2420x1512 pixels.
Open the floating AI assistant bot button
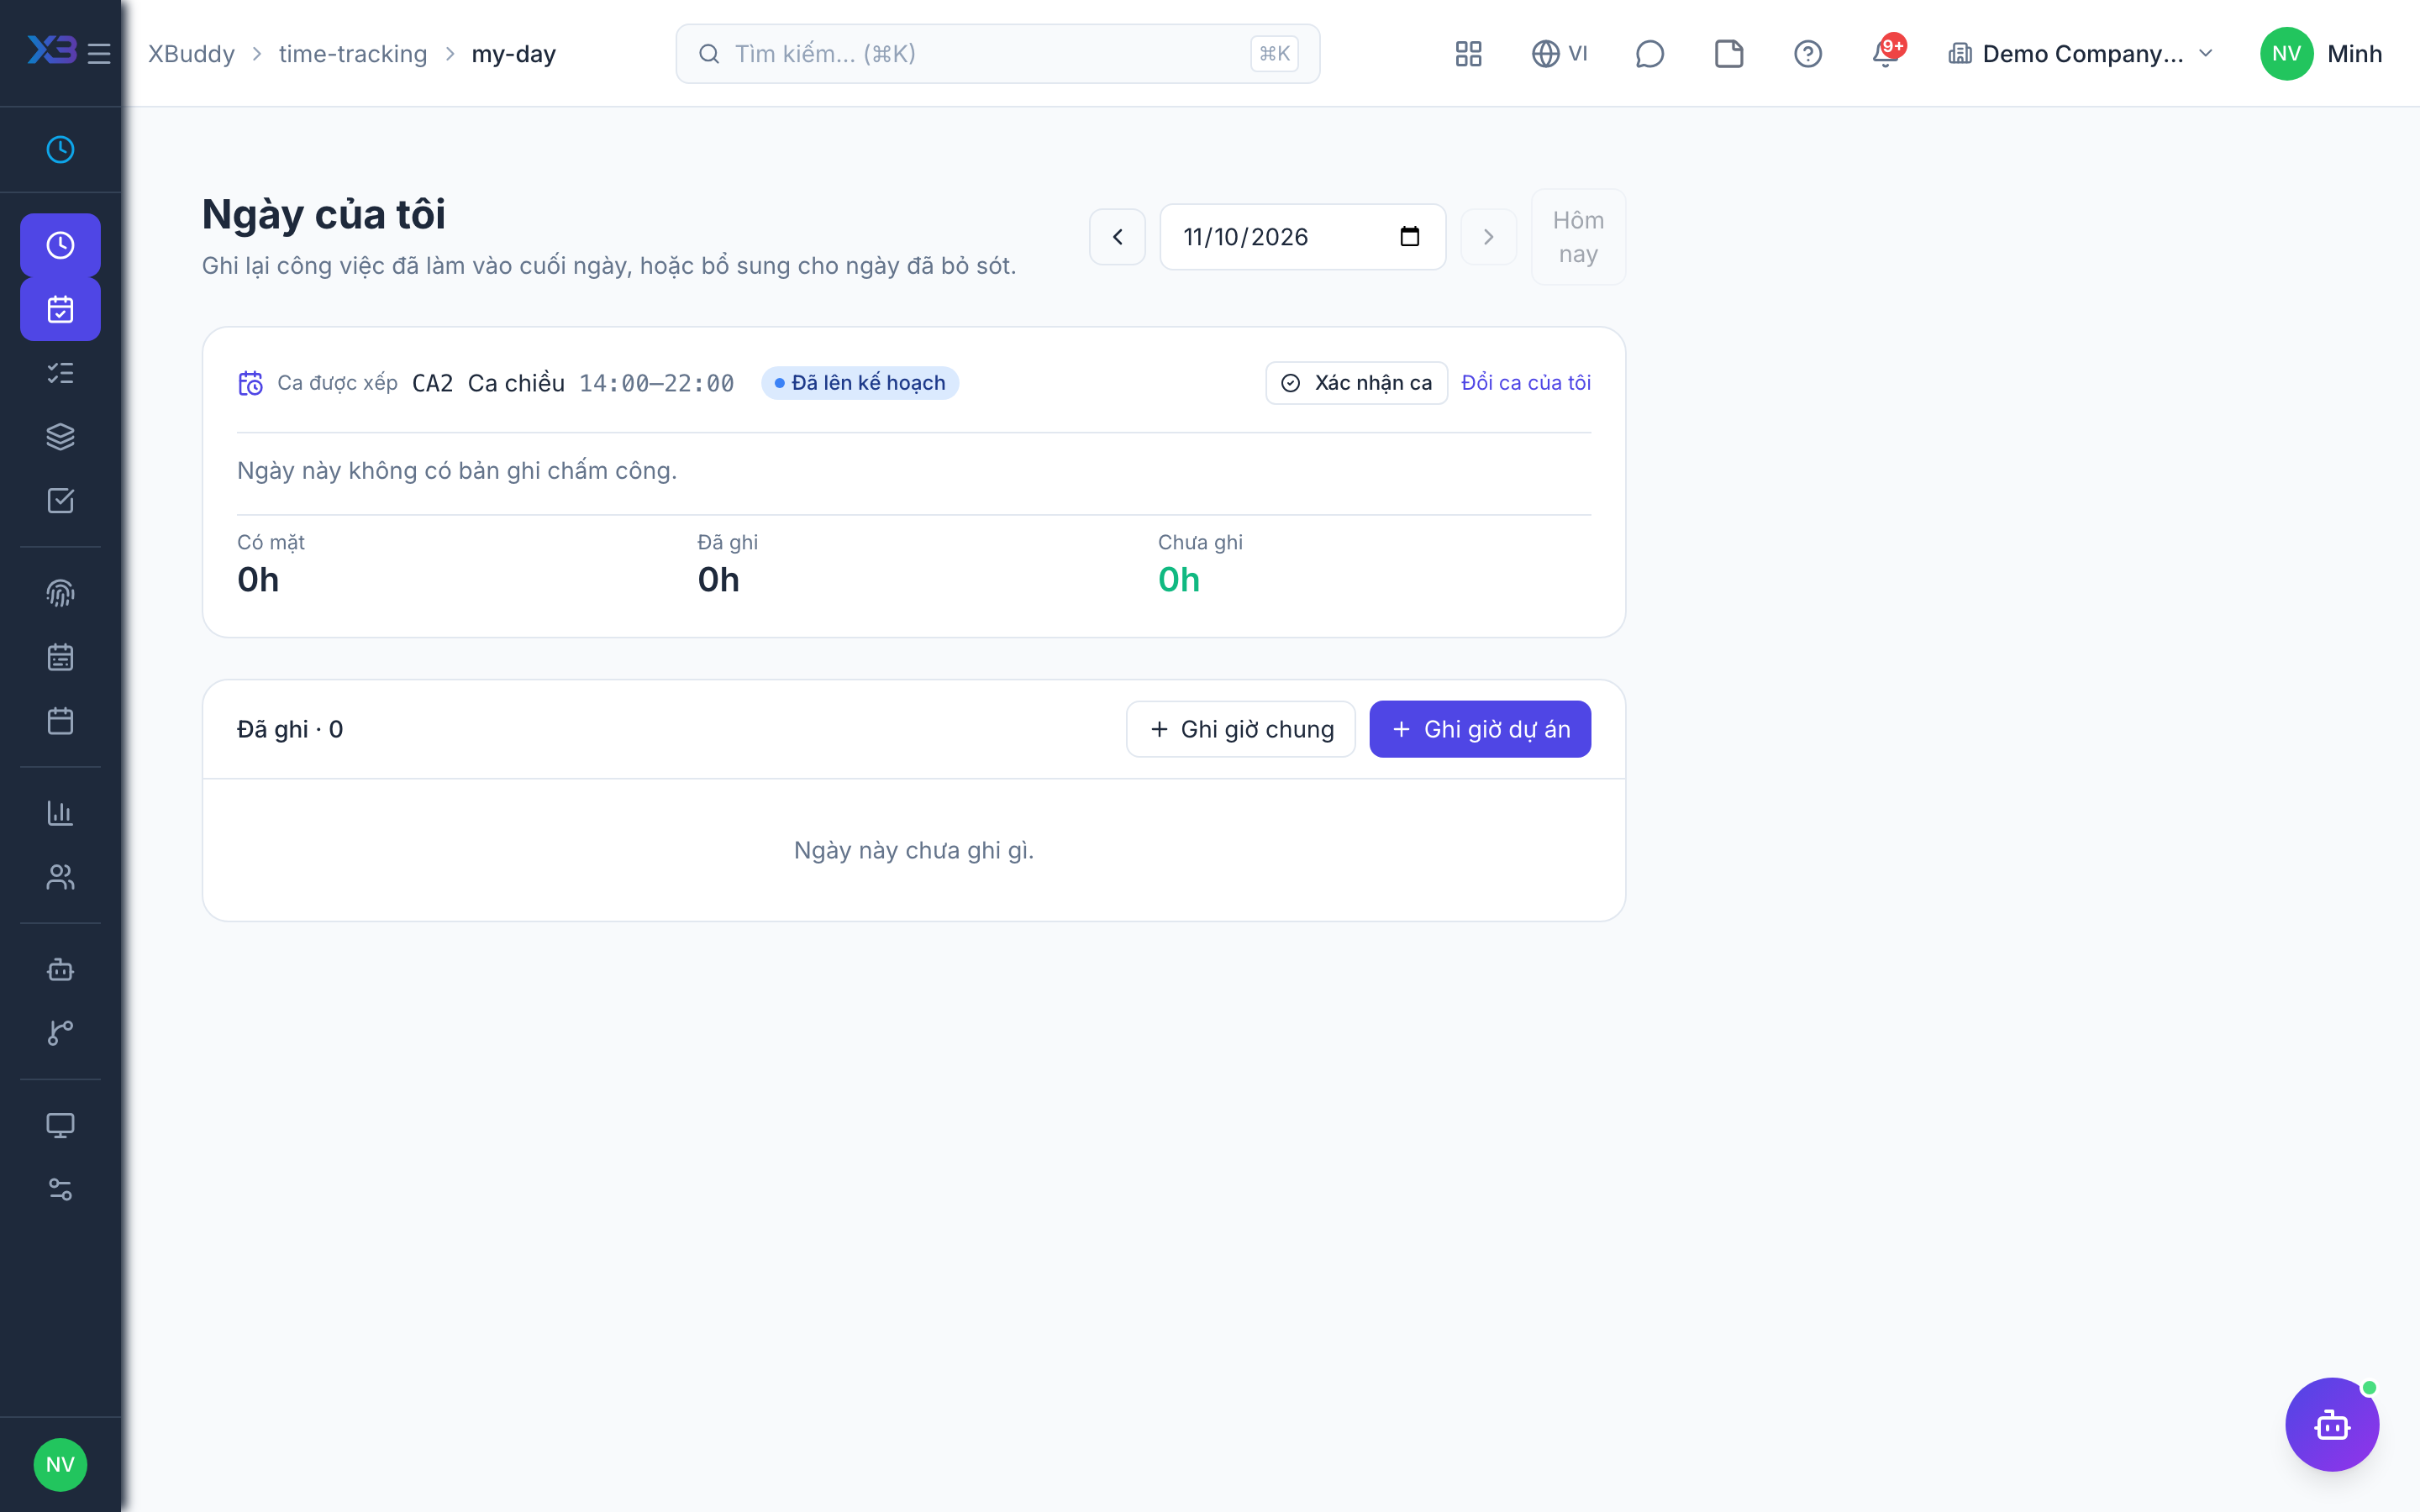pos(2331,1424)
